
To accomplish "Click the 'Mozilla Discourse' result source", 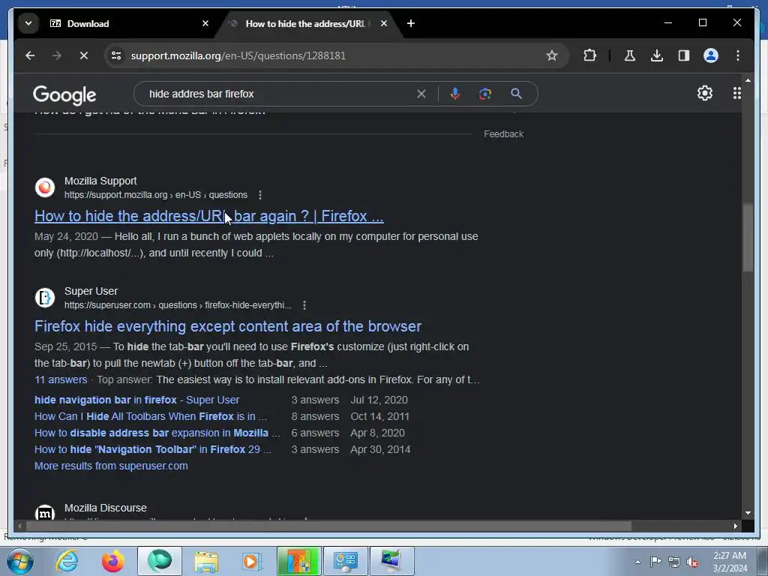I will [x=105, y=508].
